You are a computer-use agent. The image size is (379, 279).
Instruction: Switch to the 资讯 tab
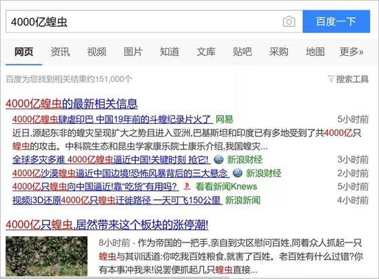(x=60, y=52)
